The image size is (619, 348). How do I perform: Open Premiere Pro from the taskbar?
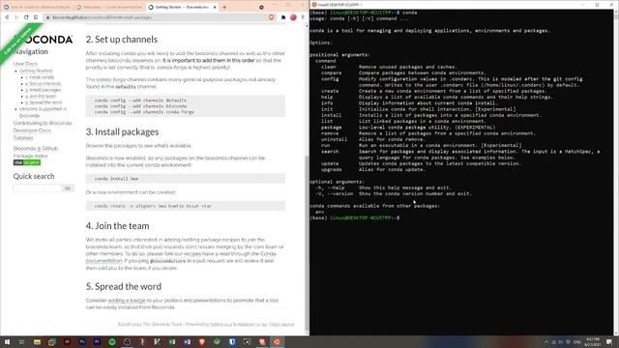tap(97, 341)
